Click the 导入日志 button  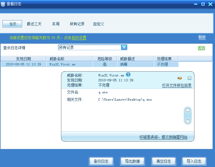[194, 161]
